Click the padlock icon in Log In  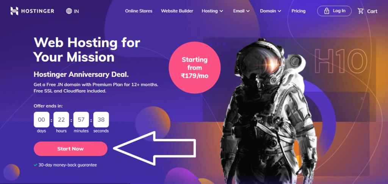[327, 11]
